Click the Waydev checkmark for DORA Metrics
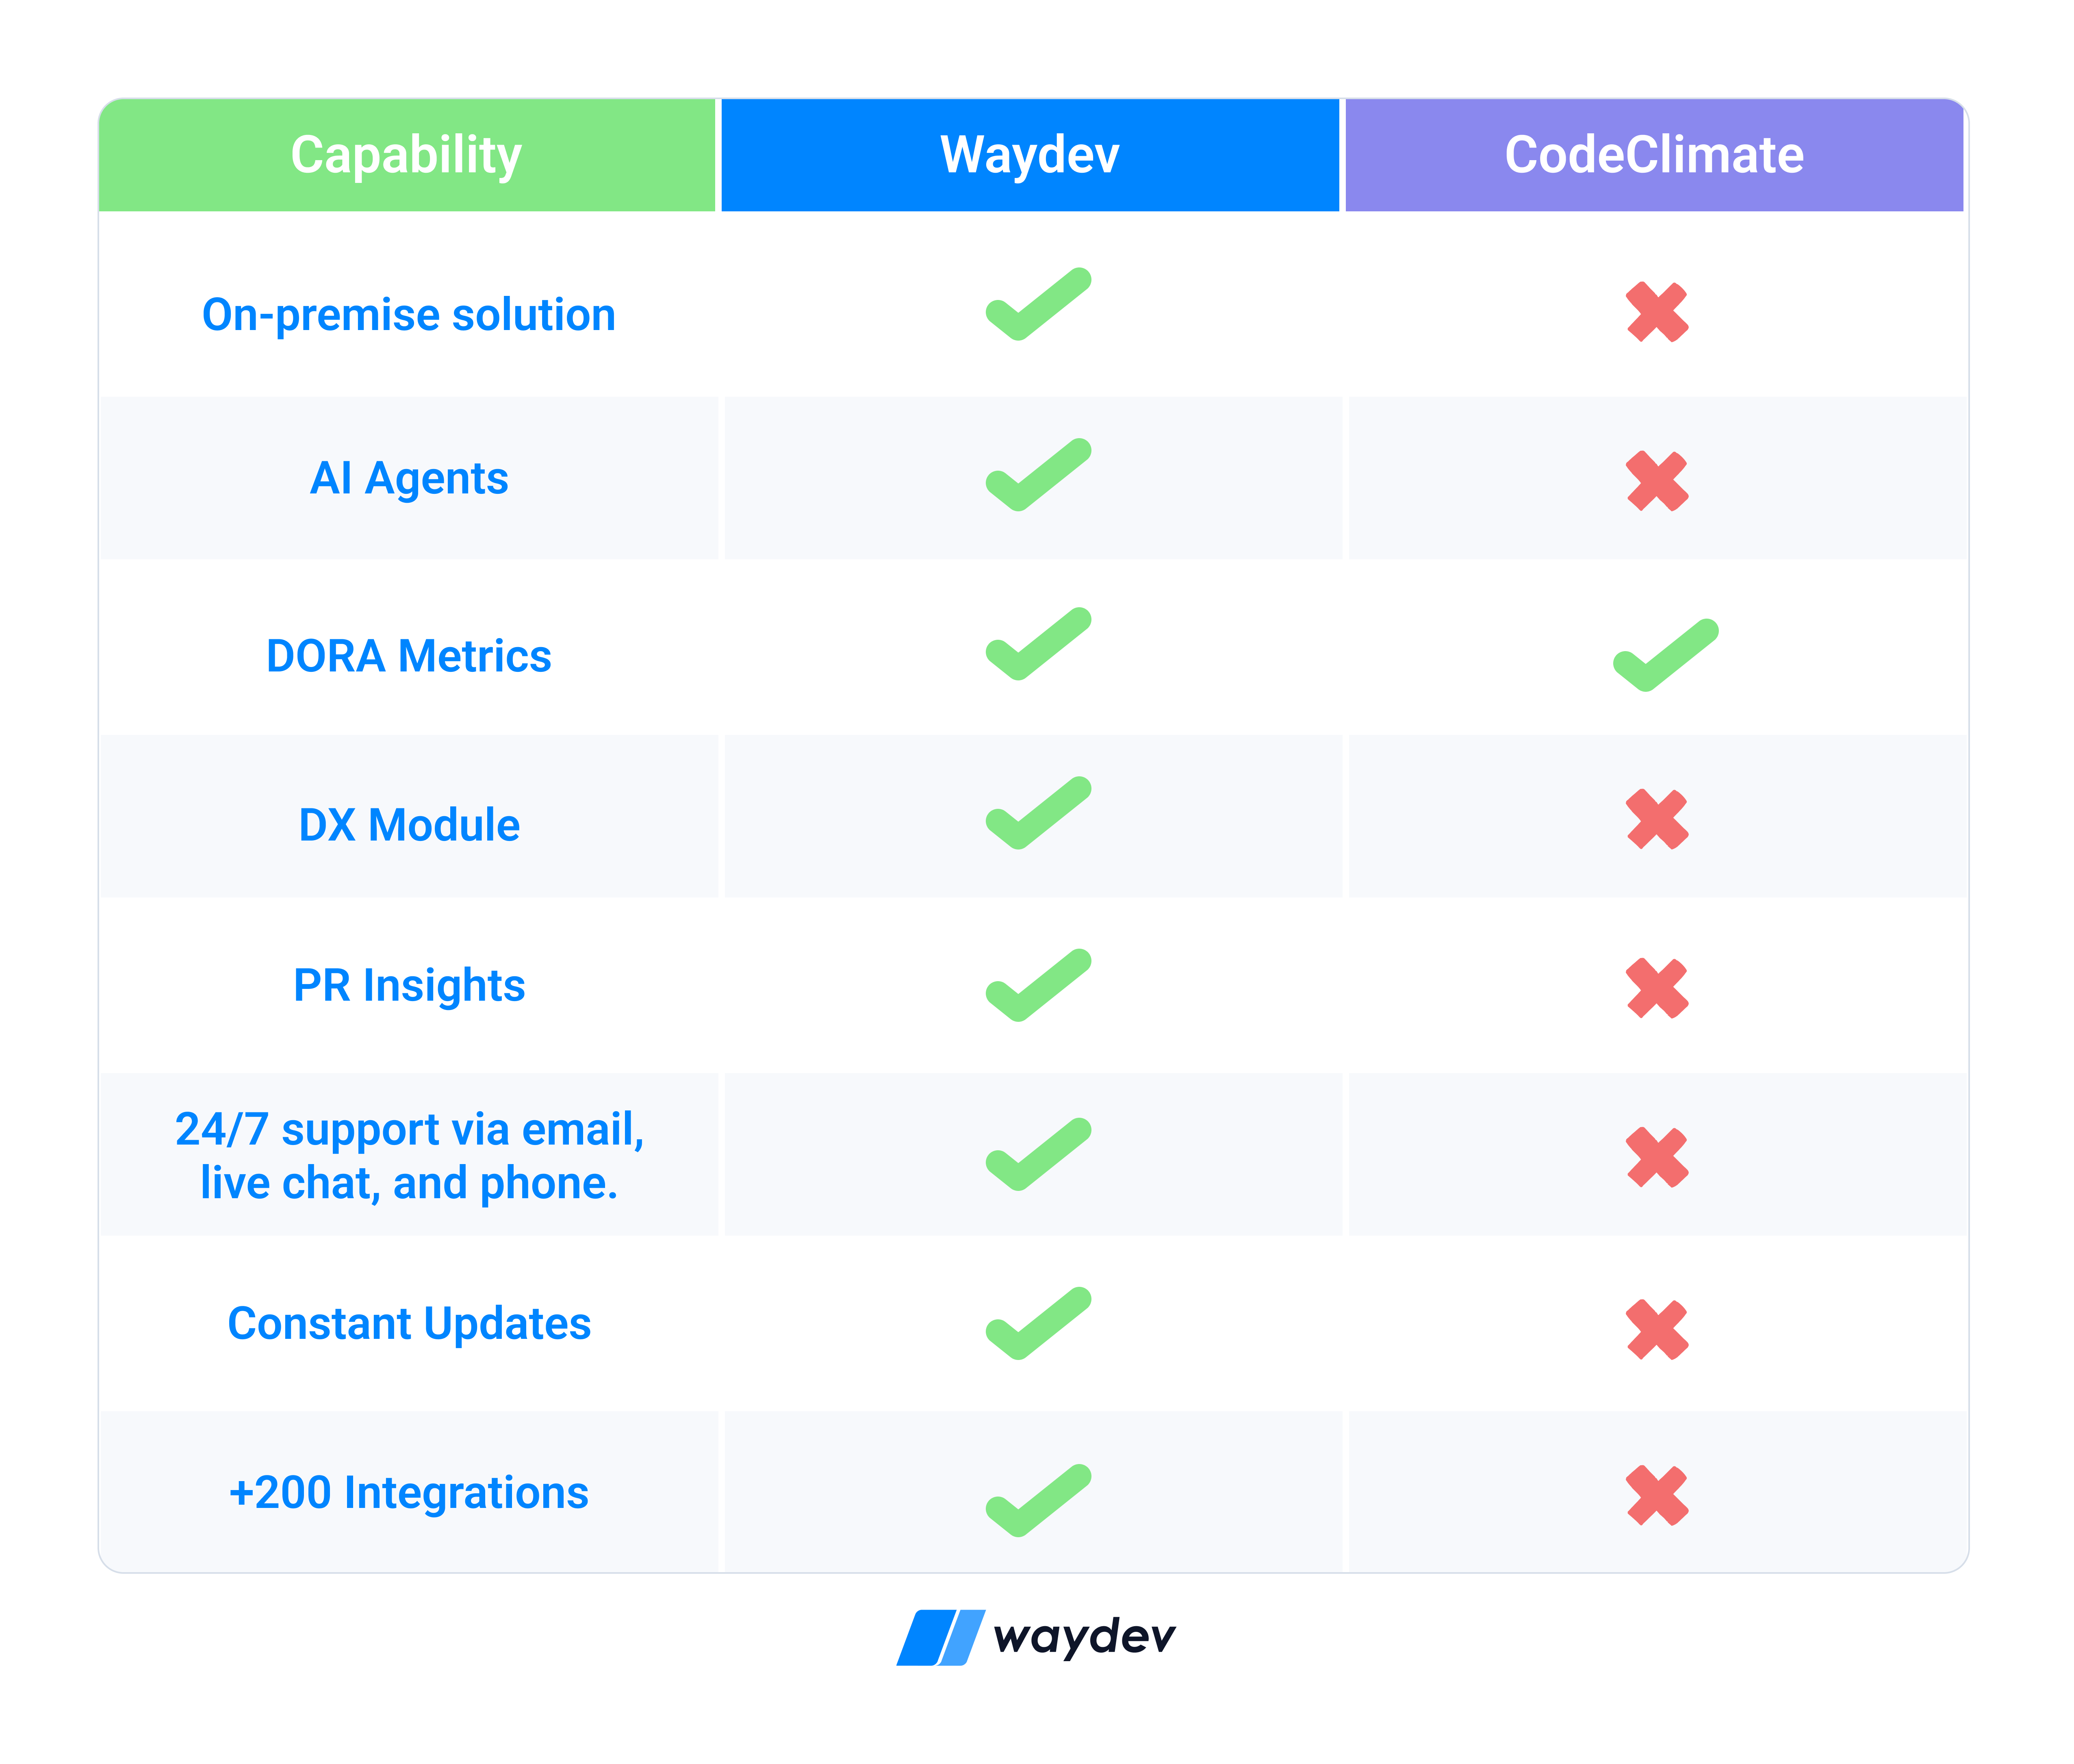Image resolution: width=2074 pixels, height=1764 pixels. pyautogui.click(x=1037, y=643)
